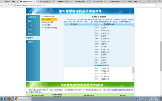Bookmark this page with the star icon
The width and height of the screenshot is (162, 101).
(156, 5)
